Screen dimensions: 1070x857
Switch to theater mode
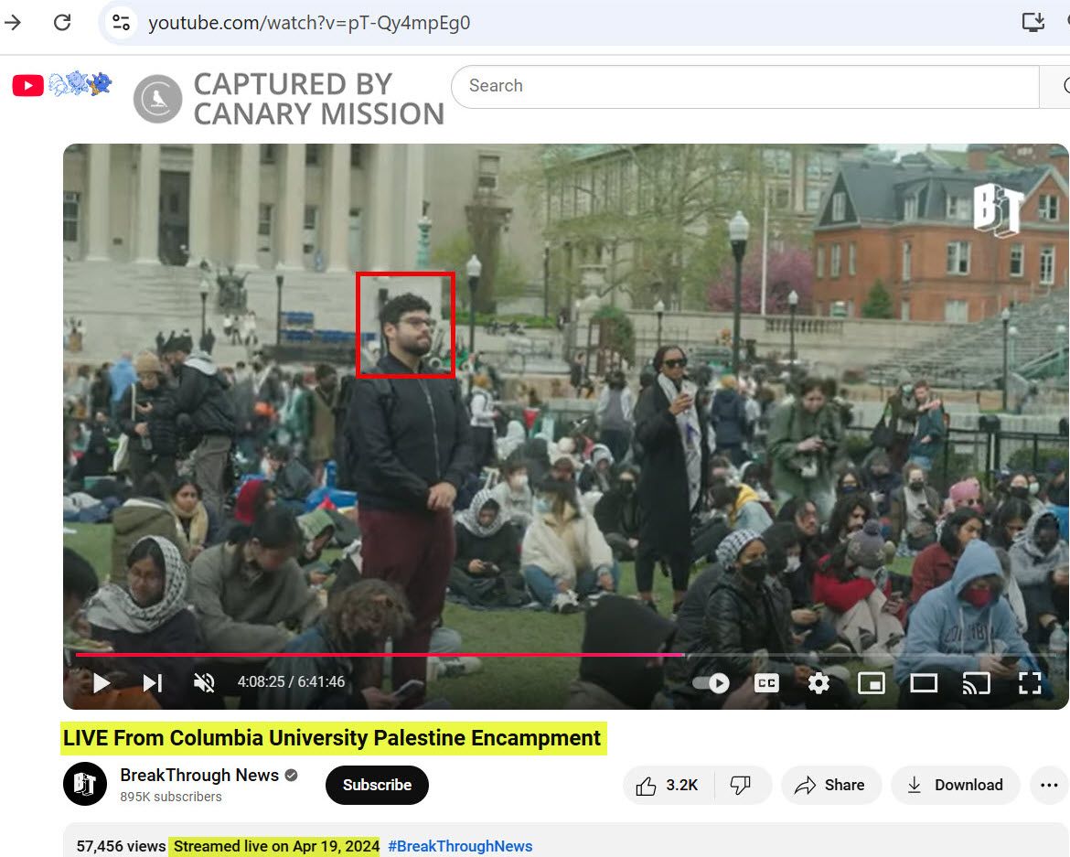[x=924, y=682]
